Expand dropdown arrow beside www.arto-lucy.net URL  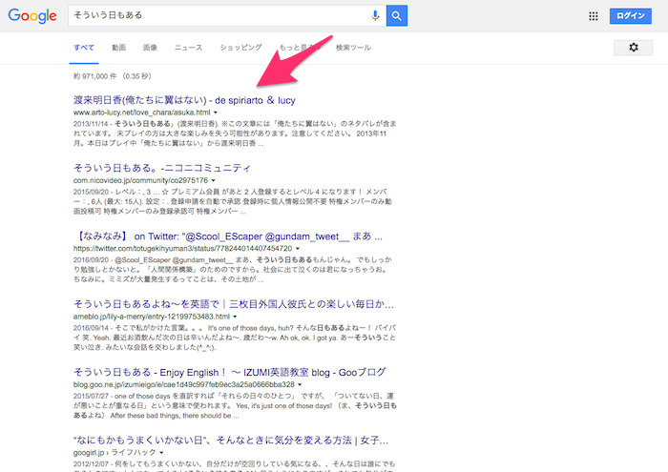[x=217, y=113]
